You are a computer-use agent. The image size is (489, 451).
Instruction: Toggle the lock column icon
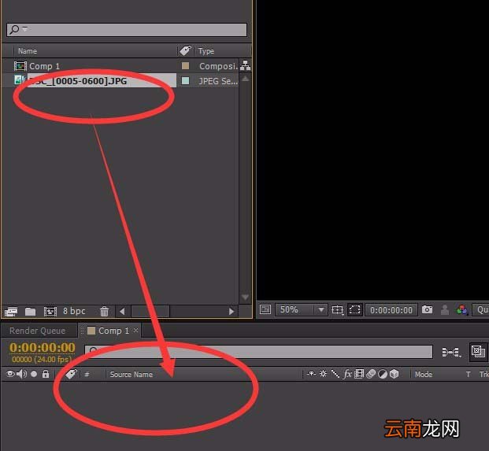point(46,374)
